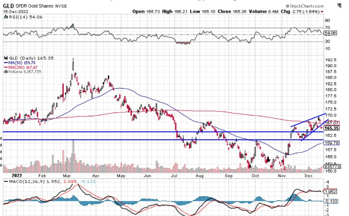Click the MACD(12,26,9) indicator label
The image size is (349, 216).
tap(27, 182)
